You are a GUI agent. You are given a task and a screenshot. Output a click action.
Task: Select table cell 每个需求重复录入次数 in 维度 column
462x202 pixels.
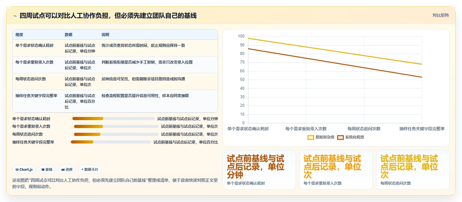coord(34,62)
